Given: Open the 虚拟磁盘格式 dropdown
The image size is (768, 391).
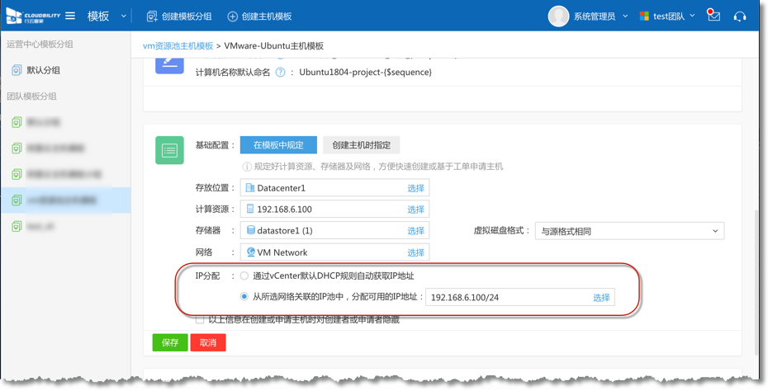Looking at the screenshot, I should (x=629, y=232).
